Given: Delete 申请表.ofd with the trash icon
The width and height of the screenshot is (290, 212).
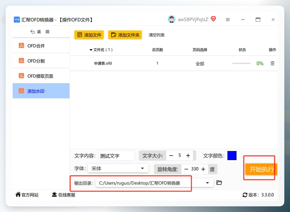Looking at the screenshot, I should tap(272, 63).
